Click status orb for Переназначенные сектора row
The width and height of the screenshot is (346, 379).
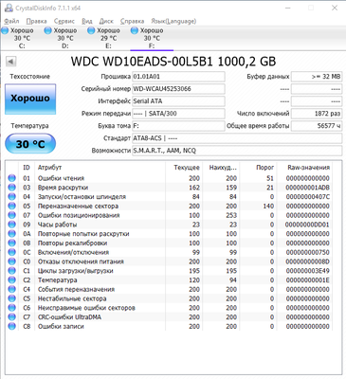[11, 206]
